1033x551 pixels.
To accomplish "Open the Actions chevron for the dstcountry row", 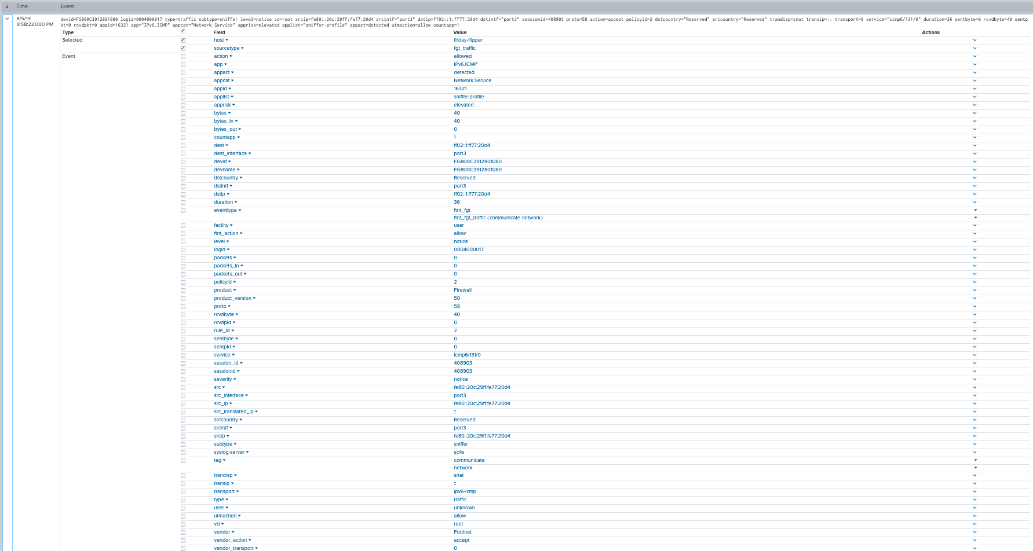I will pyautogui.click(x=974, y=178).
